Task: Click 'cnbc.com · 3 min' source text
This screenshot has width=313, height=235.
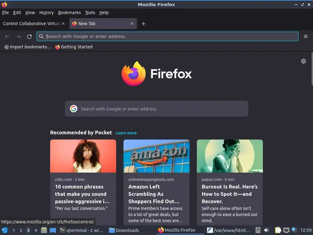Action: [x=70, y=179]
